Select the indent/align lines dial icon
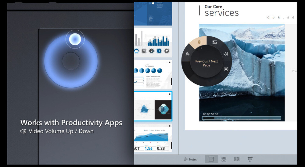 click(215, 42)
